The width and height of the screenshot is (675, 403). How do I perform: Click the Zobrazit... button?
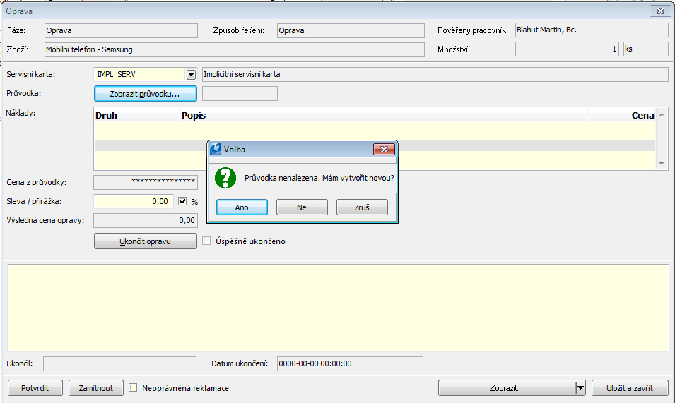(x=507, y=388)
